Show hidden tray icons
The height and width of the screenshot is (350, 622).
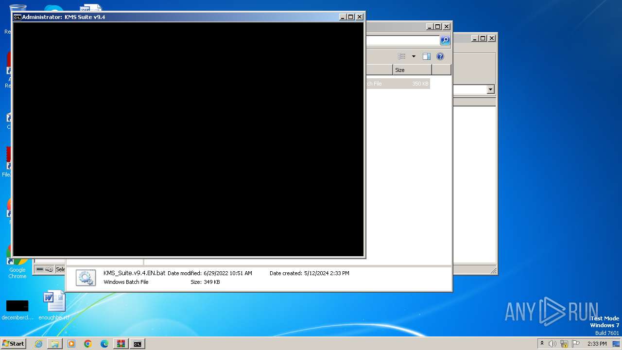(x=542, y=344)
